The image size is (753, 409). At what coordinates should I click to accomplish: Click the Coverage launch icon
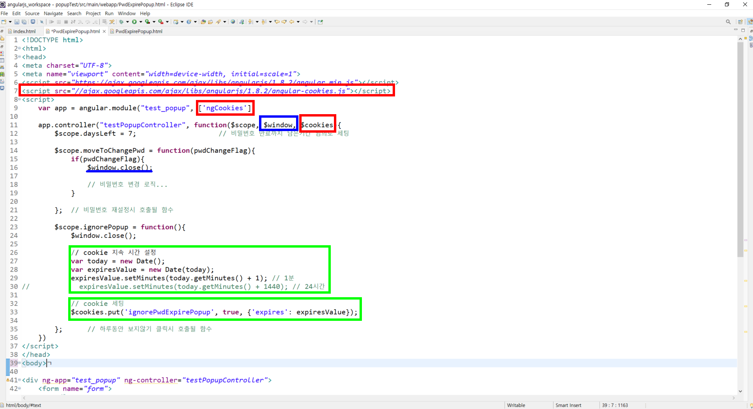tap(147, 22)
